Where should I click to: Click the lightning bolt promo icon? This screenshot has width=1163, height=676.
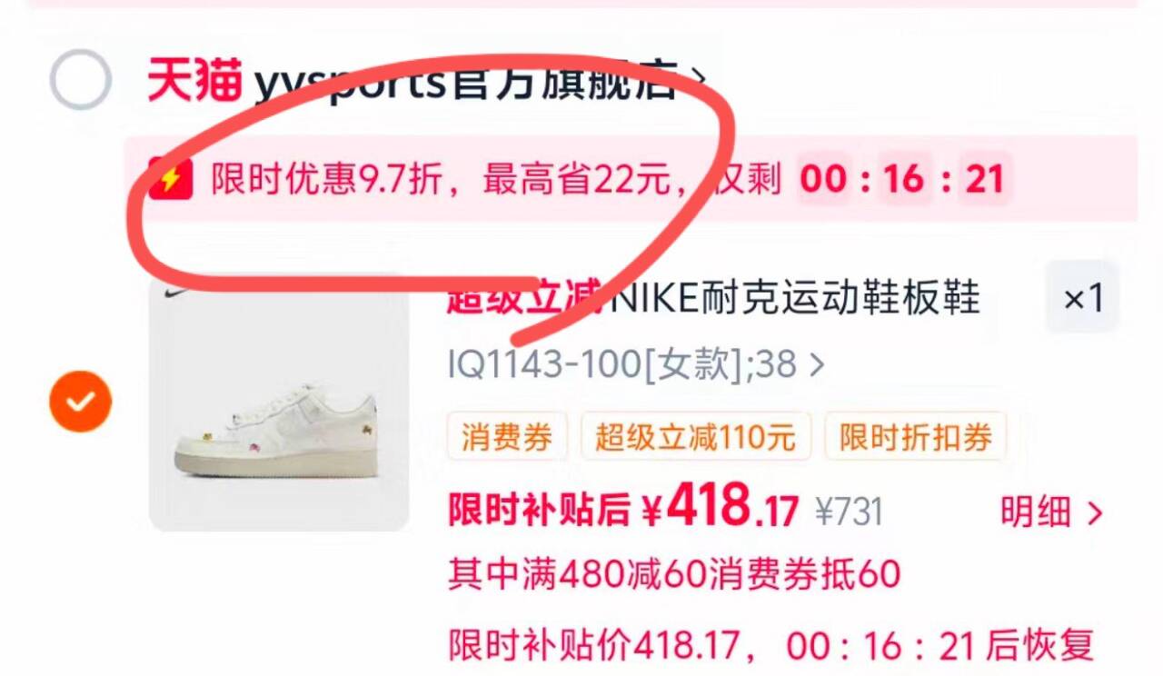pos(170,178)
